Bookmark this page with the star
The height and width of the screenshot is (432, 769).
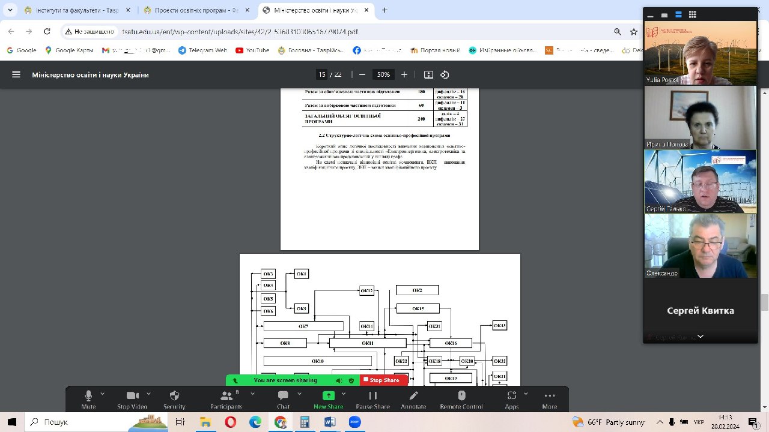point(634,32)
